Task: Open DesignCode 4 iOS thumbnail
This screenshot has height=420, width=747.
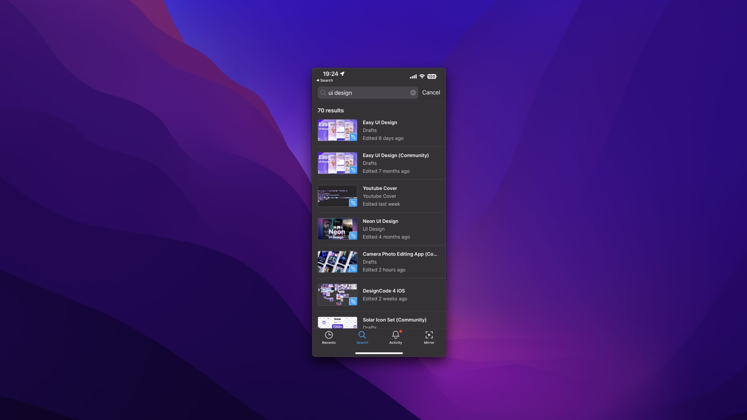Action: pyautogui.click(x=337, y=295)
